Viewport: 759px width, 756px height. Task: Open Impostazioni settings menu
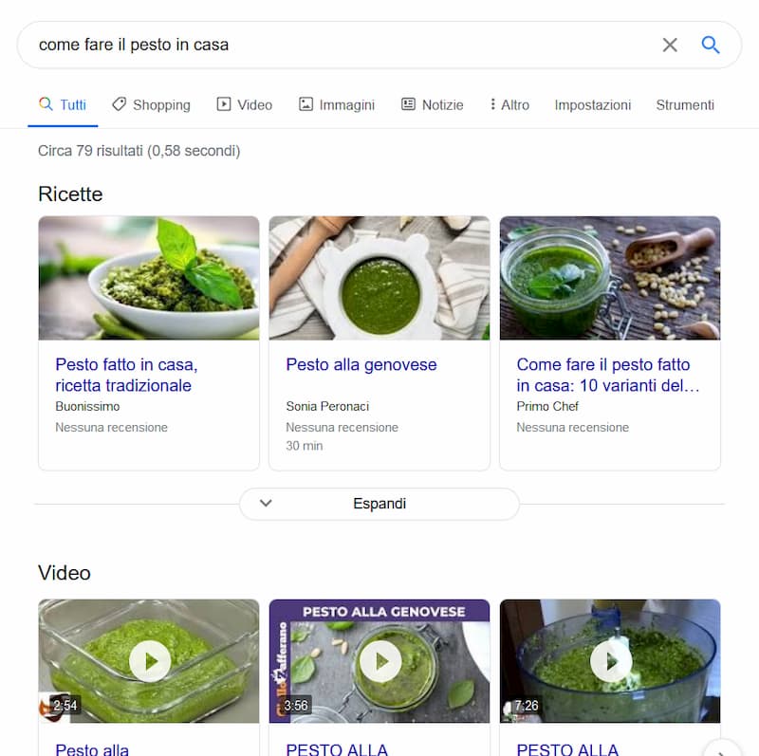pos(592,105)
